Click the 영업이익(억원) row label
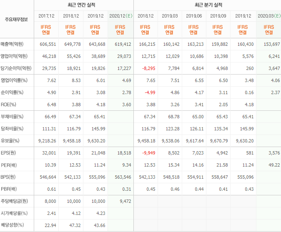281x232 pixels. tap(14, 56)
